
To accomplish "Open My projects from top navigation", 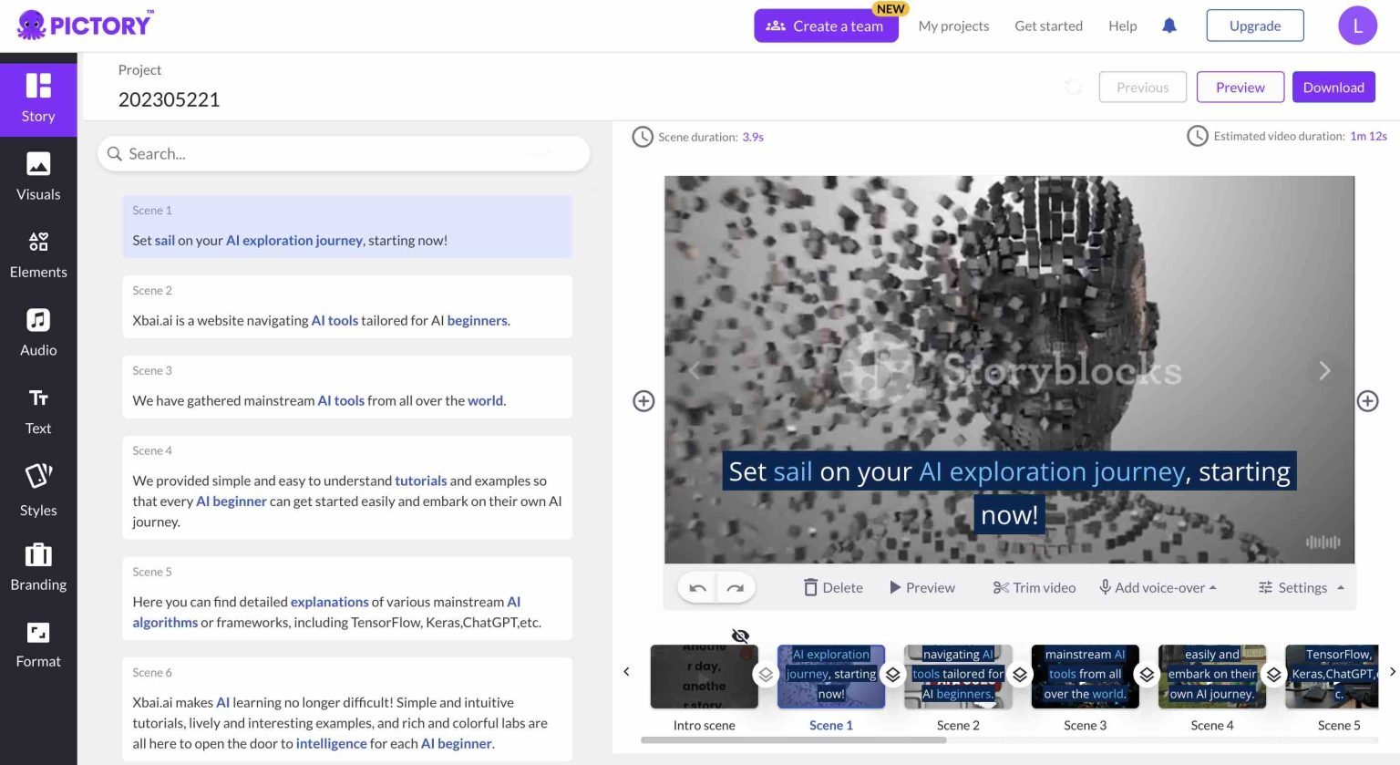I will pyautogui.click(x=953, y=26).
